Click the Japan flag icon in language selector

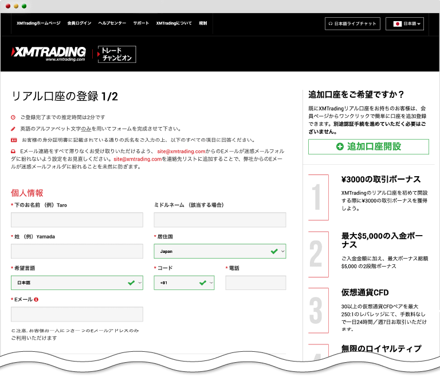click(x=398, y=24)
